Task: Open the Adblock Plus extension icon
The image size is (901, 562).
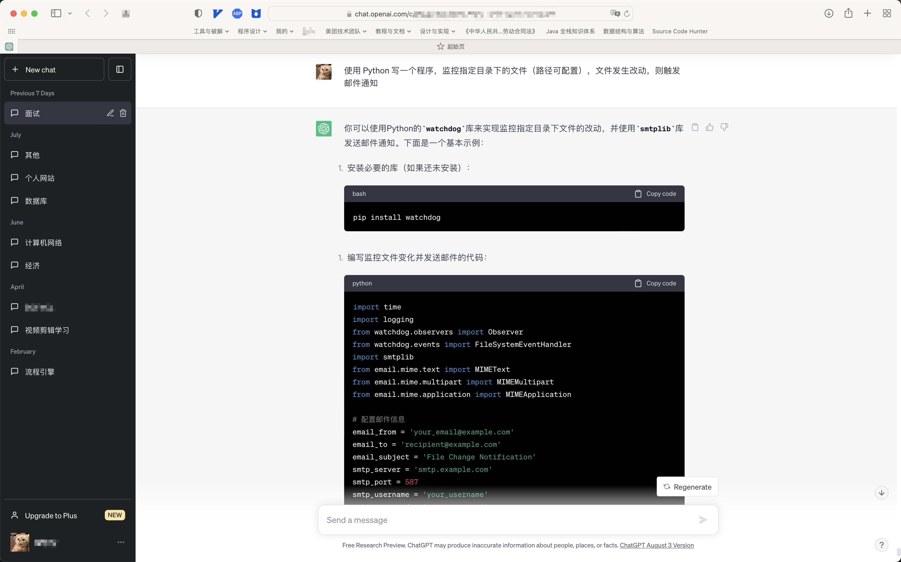Action: click(237, 13)
